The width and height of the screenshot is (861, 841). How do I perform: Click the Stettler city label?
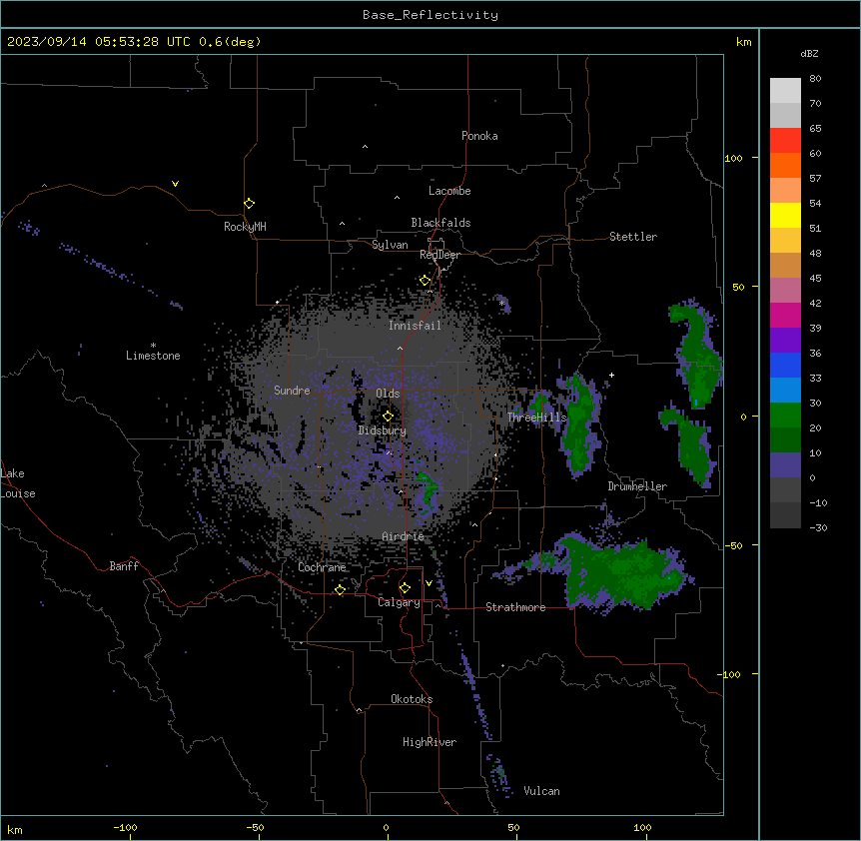(633, 237)
